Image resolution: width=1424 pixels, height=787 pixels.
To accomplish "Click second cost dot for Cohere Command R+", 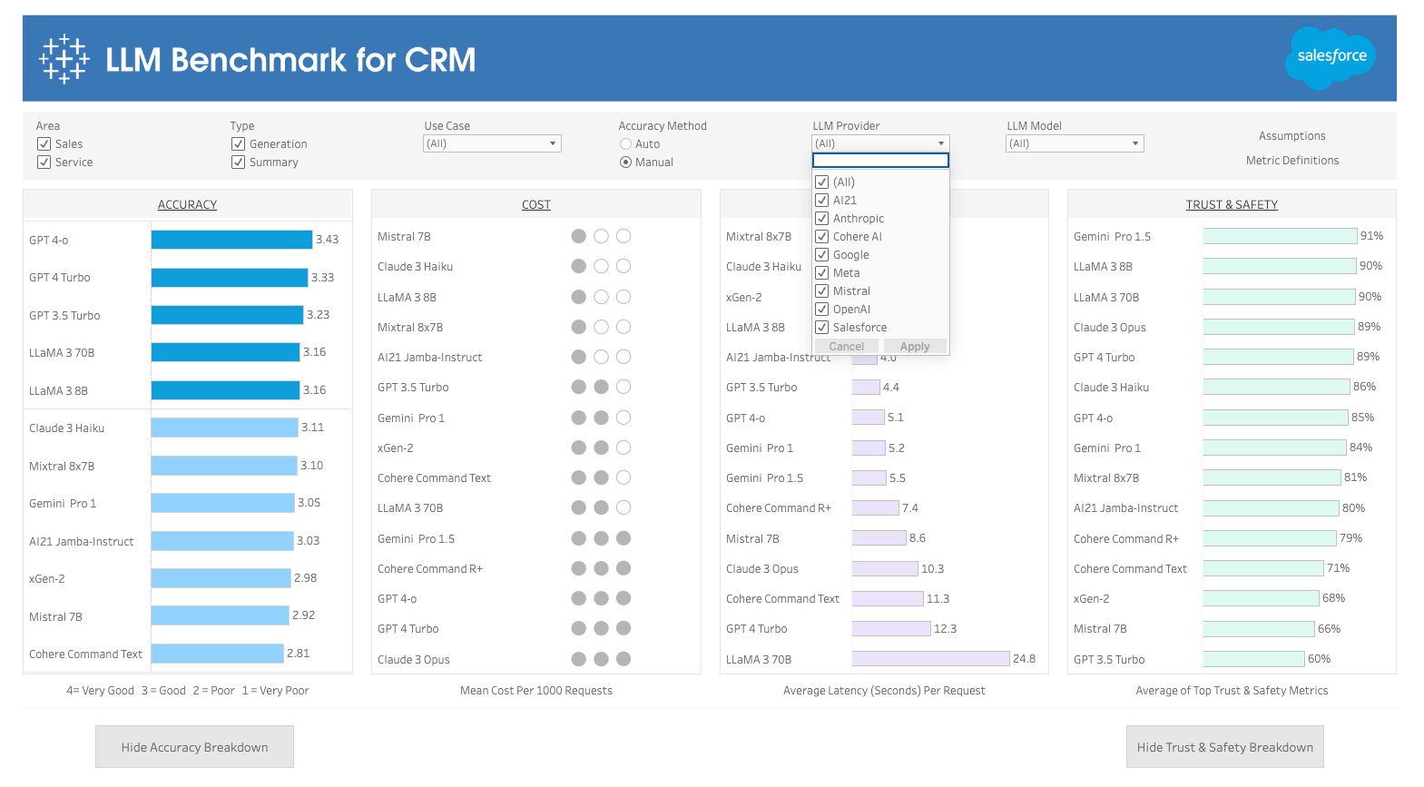I will tap(601, 568).
